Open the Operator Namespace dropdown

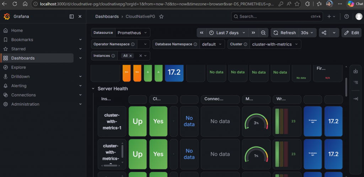(144, 44)
